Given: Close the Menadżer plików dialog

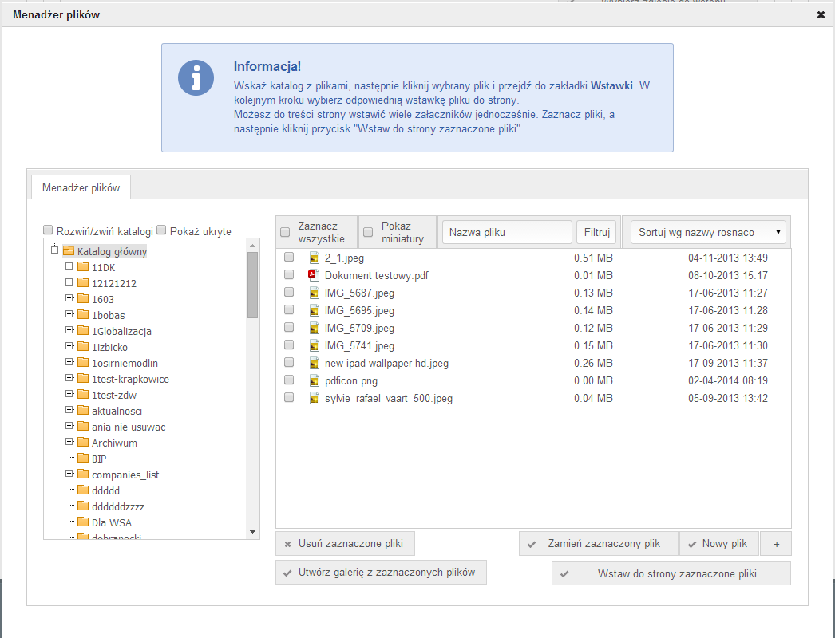Looking at the screenshot, I should click(821, 15).
